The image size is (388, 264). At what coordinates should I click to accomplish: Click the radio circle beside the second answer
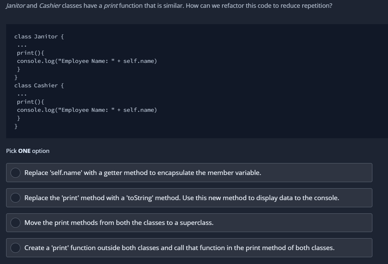coord(15,197)
